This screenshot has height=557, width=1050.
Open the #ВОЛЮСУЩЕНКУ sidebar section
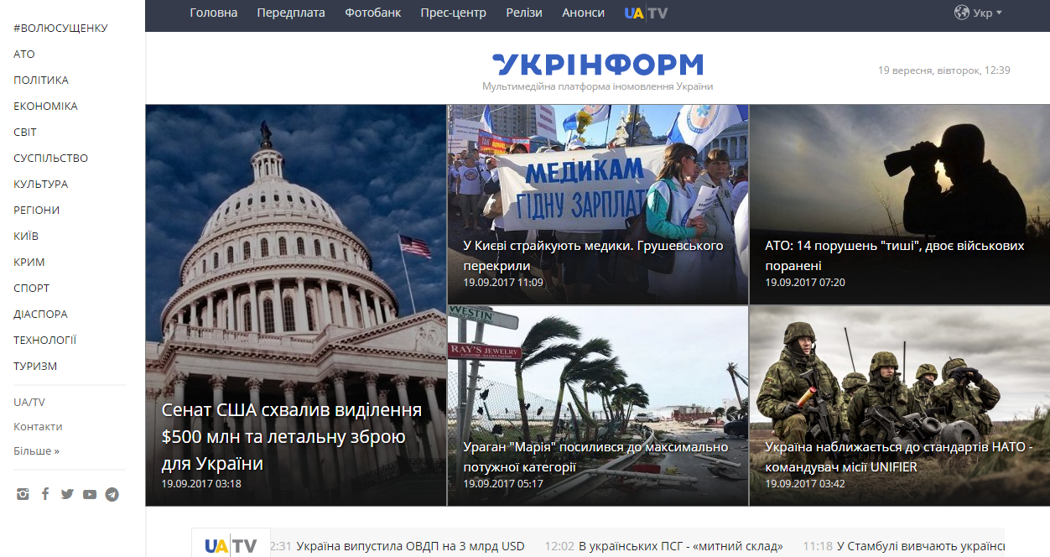click(x=60, y=28)
